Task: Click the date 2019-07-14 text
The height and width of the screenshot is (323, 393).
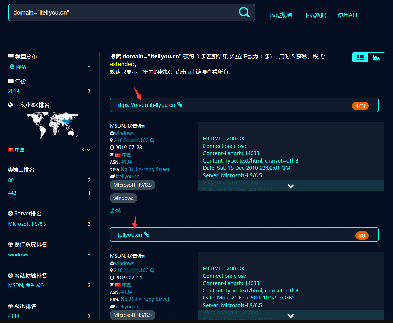Action: [129, 278]
